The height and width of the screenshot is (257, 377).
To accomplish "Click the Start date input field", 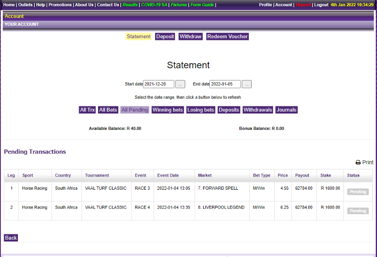I will 158,84.
